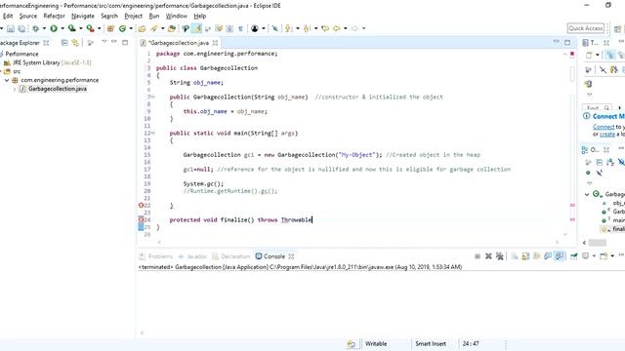Toggle Show Console When Standard Out Changes

[548, 256]
